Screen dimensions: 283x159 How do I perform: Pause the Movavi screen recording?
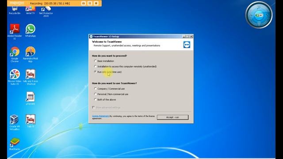(90, 3)
